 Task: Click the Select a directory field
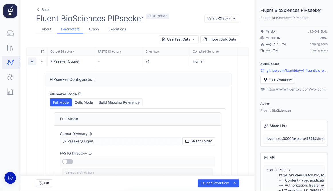137,172
